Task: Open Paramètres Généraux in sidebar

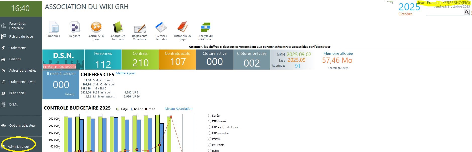Action: 17,26
